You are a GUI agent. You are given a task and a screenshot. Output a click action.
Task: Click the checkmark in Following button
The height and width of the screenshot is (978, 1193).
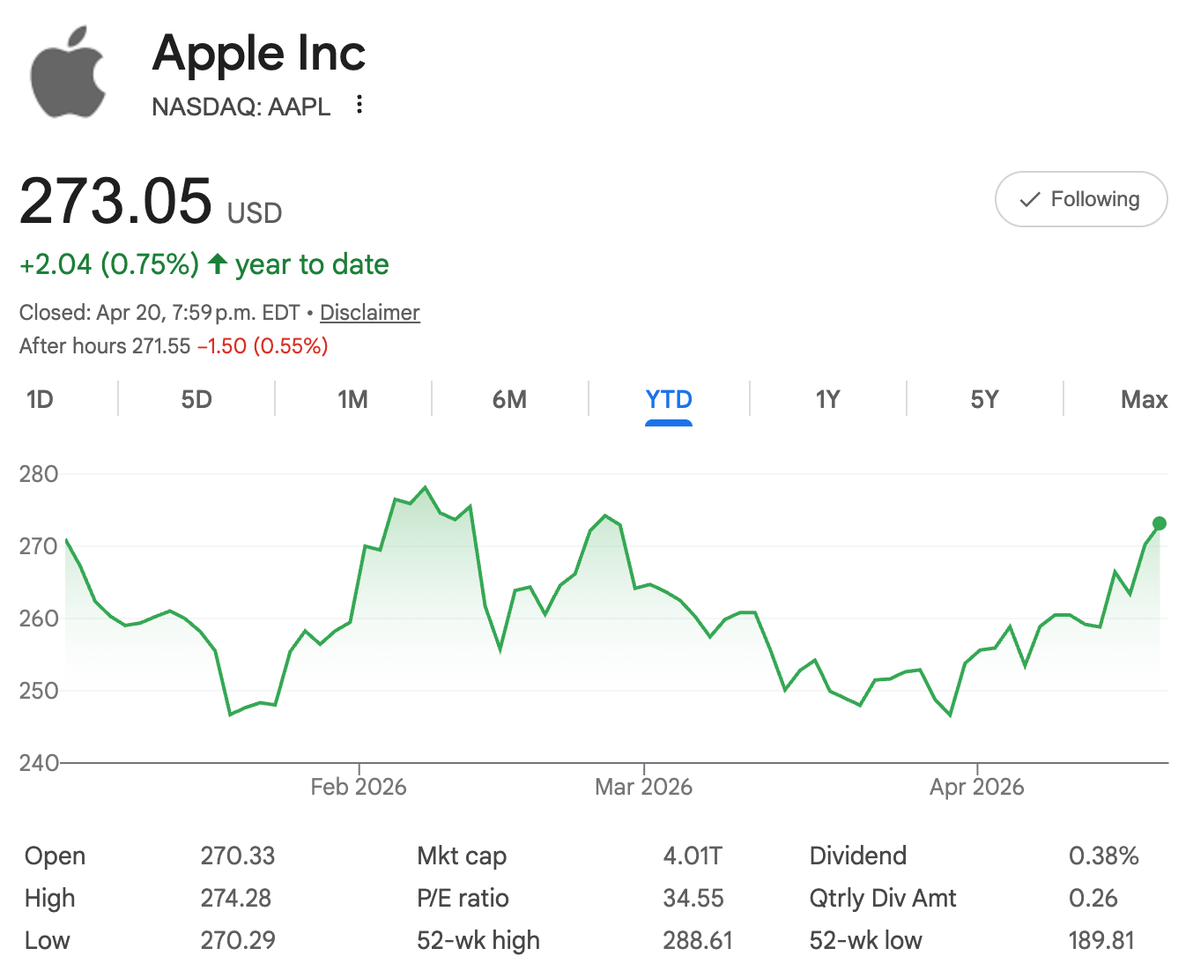coord(1029,200)
